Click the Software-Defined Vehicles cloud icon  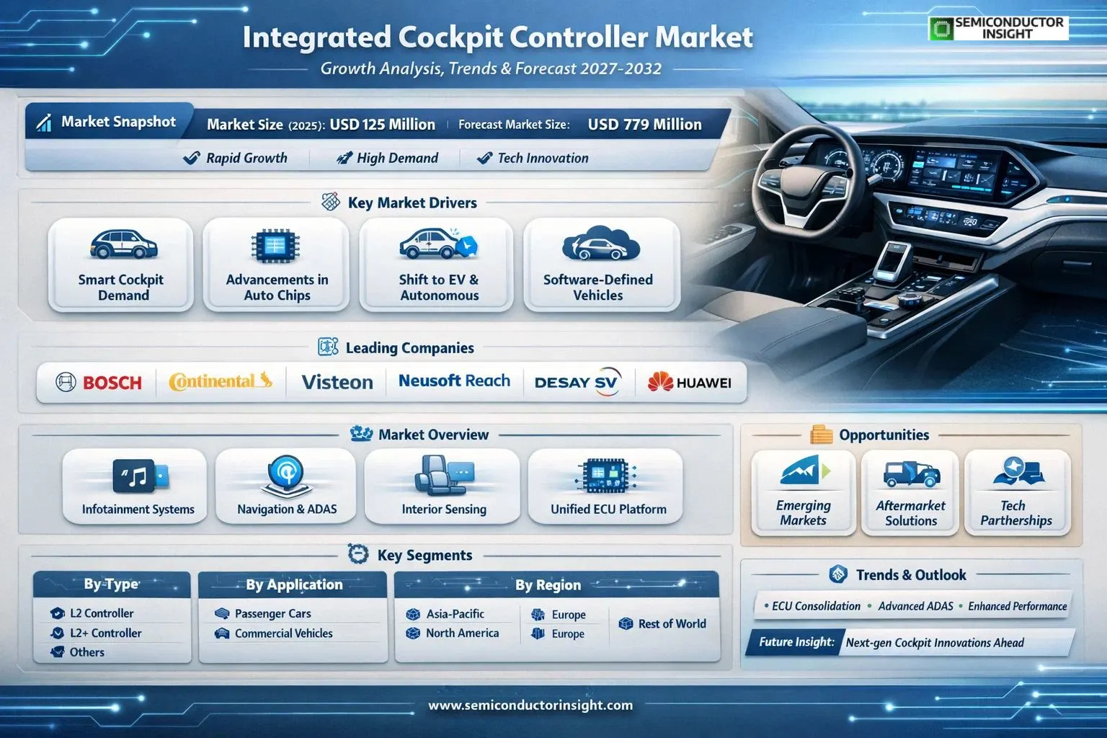tap(601, 244)
